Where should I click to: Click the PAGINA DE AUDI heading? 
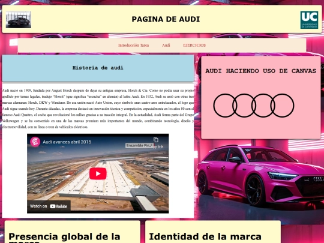coord(166,19)
